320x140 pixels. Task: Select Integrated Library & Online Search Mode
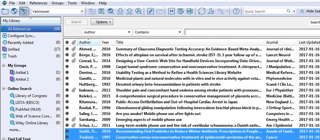[x=24, y=12]
